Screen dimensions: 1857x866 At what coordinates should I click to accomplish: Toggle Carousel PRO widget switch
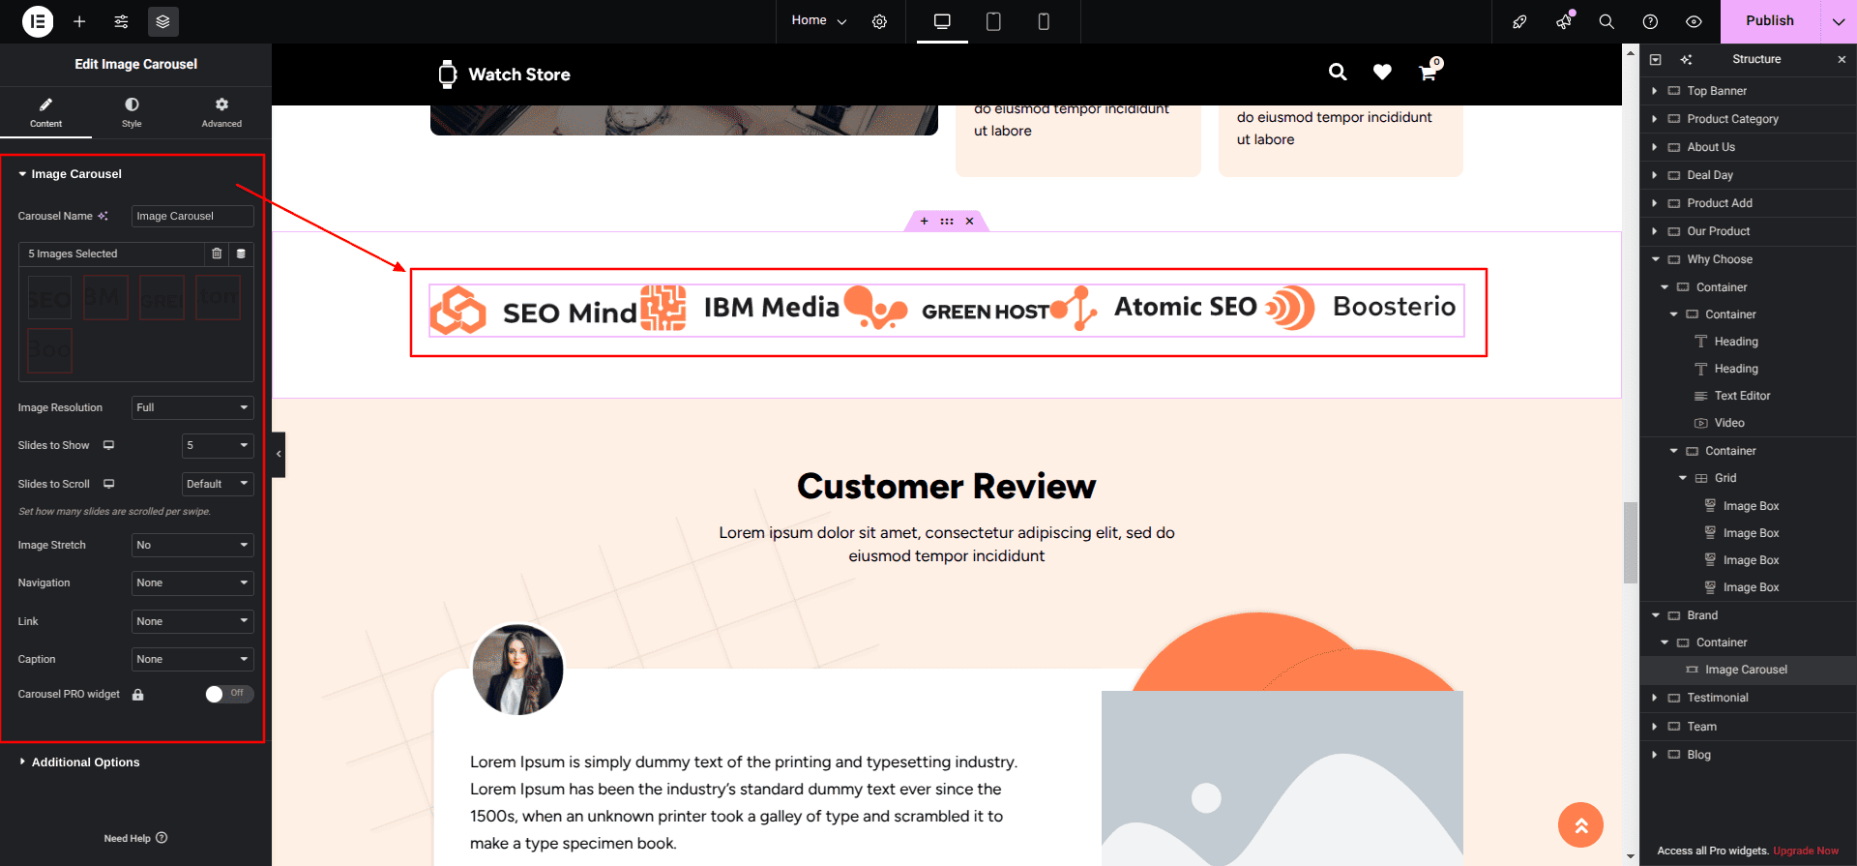pos(229,694)
